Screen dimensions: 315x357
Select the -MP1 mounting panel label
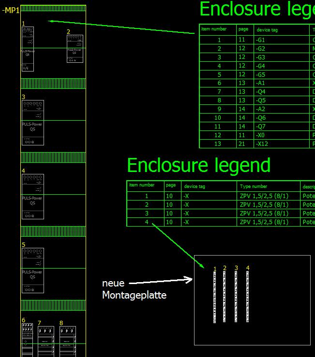click(11, 10)
